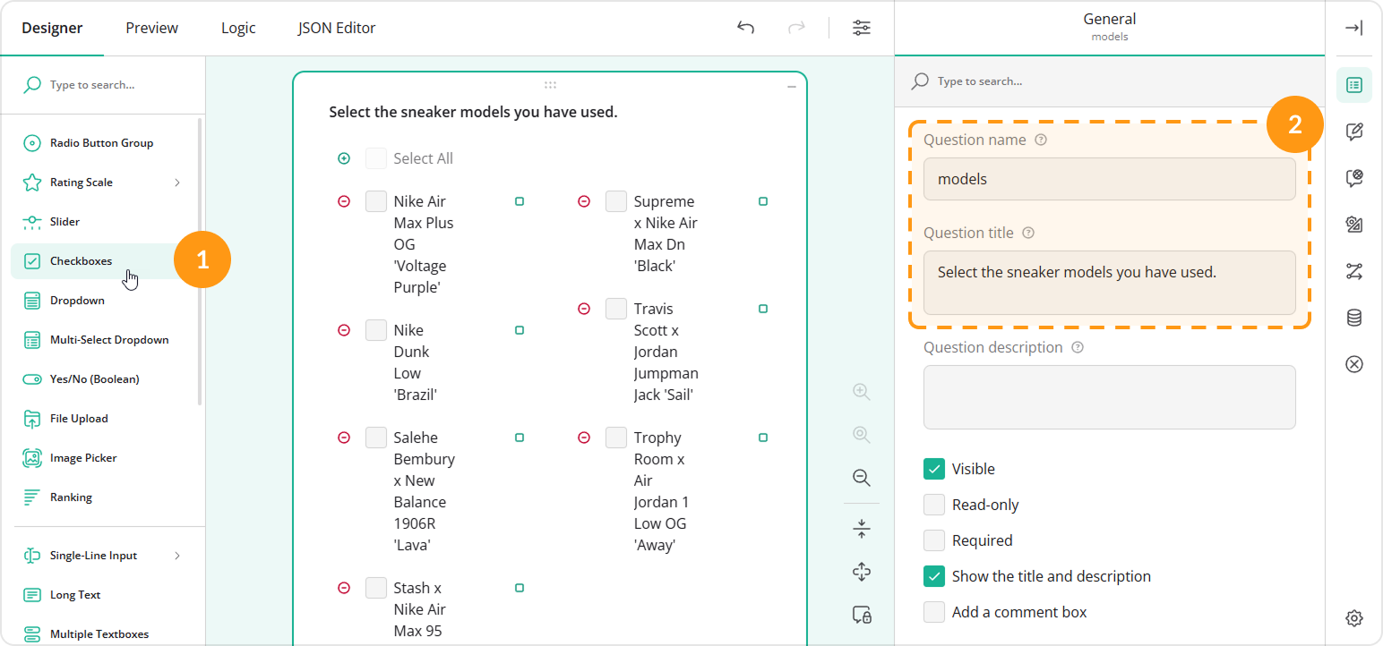Click help icon next to Question name
The height and width of the screenshot is (646, 1383).
(1040, 140)
